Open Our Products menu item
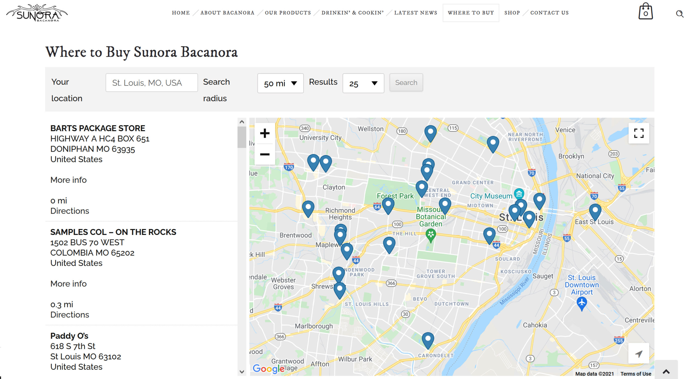Image resolution: width=697 pixels, height=379 pixels. 288,13
